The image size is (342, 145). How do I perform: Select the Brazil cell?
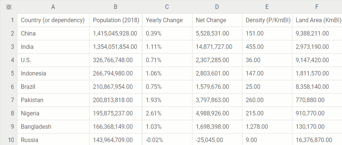point(53,87)
